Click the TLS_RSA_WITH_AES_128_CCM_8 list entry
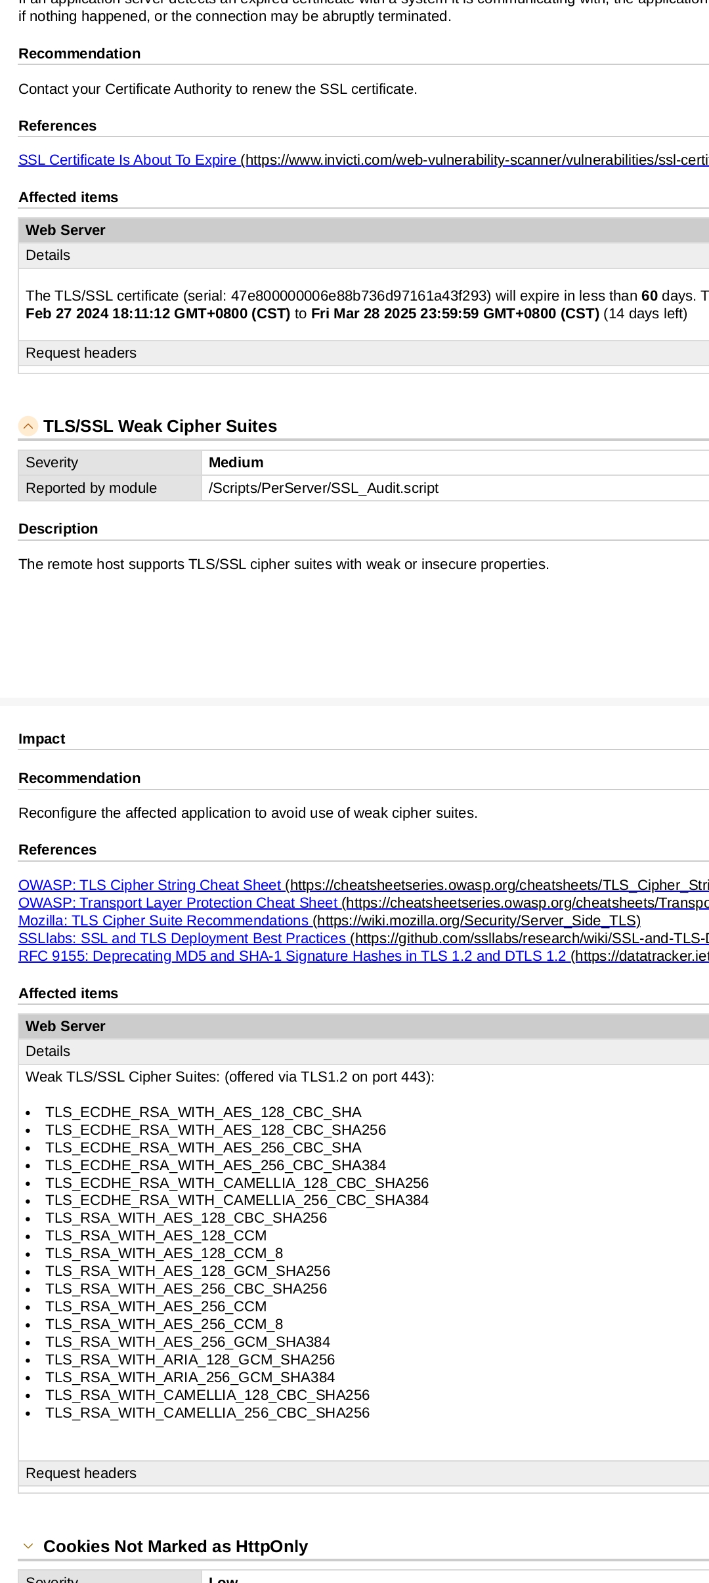 (x=164, y=1254)
